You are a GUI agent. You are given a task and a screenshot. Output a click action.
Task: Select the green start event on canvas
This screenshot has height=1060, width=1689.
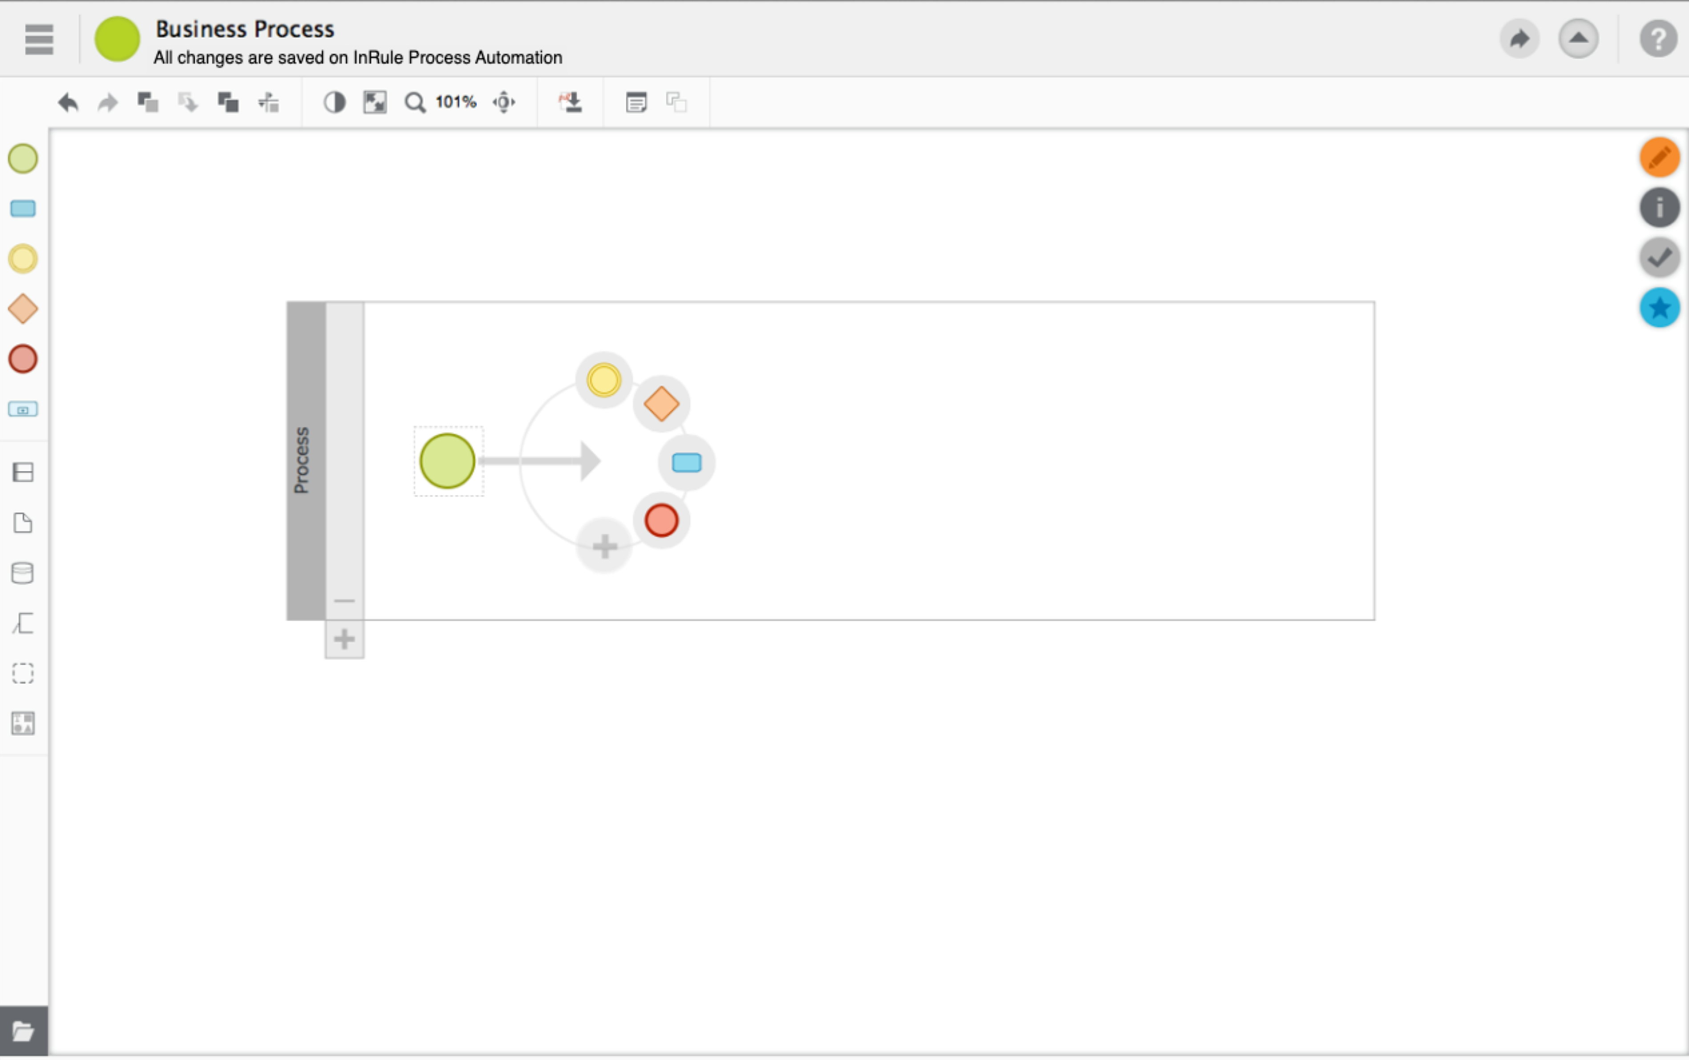coord(447,461)
